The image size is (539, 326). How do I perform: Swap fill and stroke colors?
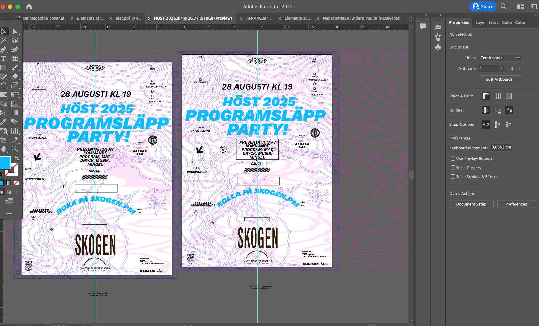[17, 158]
